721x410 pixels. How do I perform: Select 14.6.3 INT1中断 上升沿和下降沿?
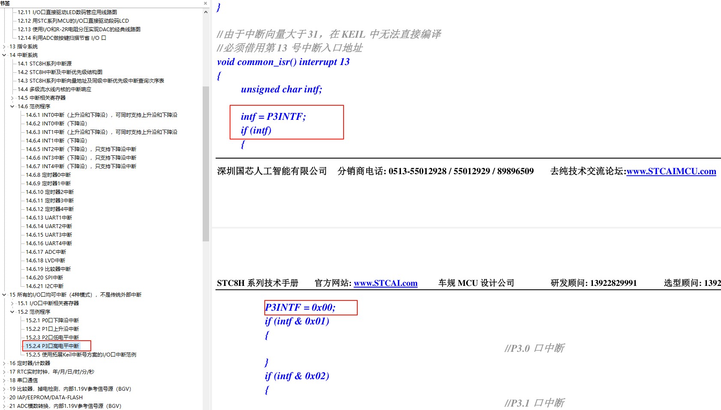(x=102, y=132)
